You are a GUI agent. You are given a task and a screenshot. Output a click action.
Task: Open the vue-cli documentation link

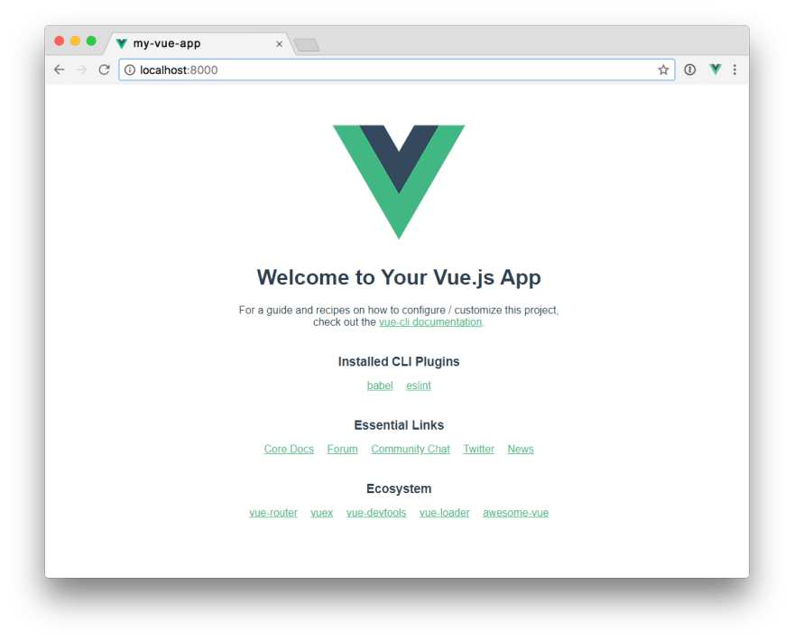(x=430, y=322)
